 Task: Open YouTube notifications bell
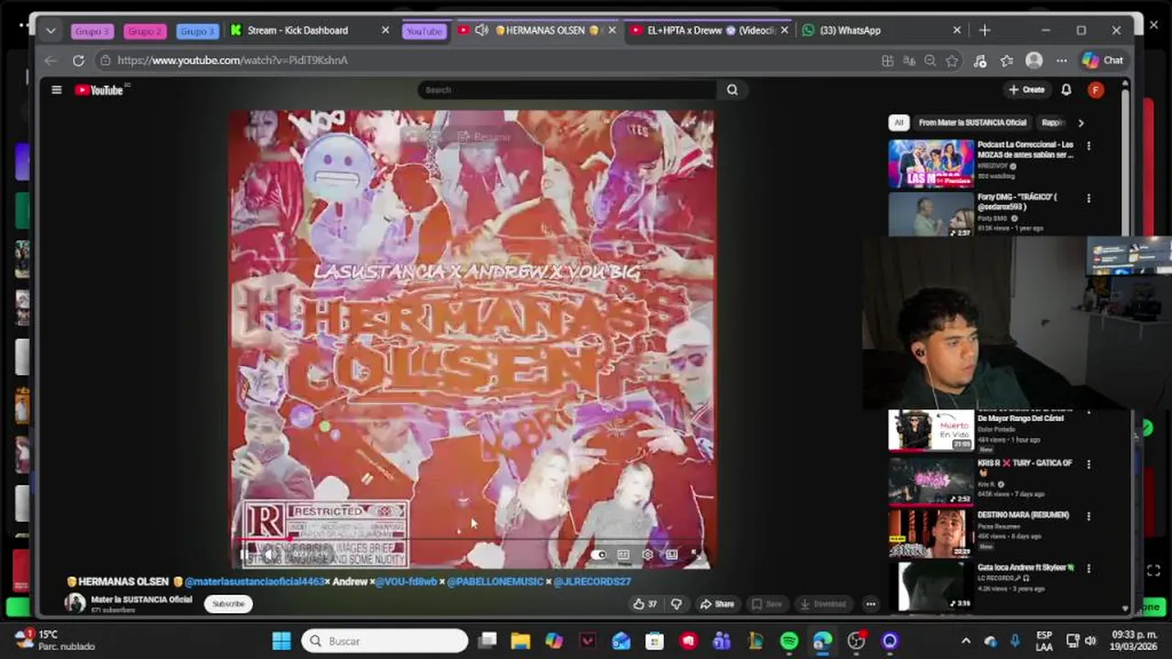pos(1066,90)
